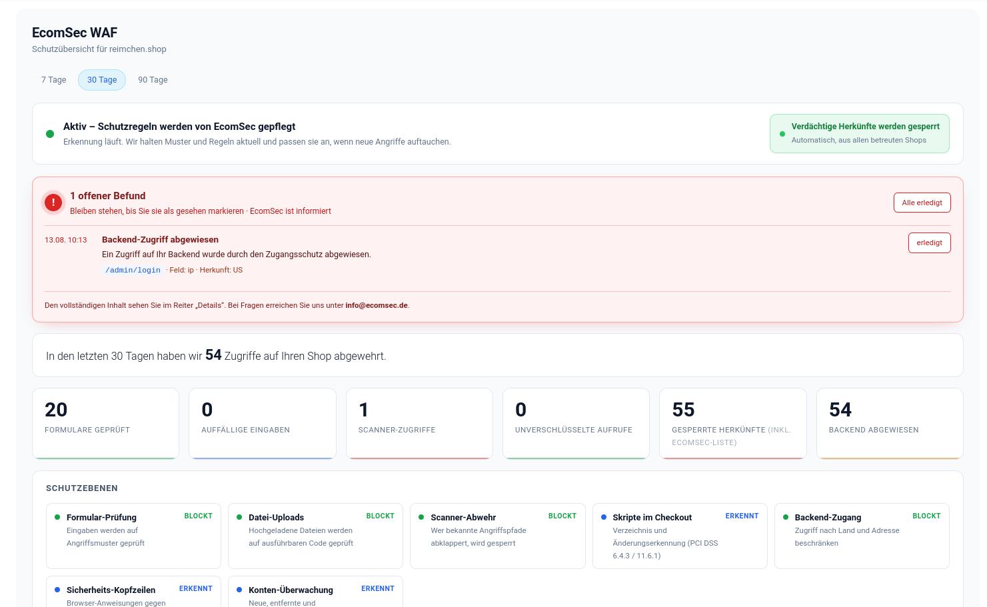Select the Konten-Überwachung card

coord(315,592)
